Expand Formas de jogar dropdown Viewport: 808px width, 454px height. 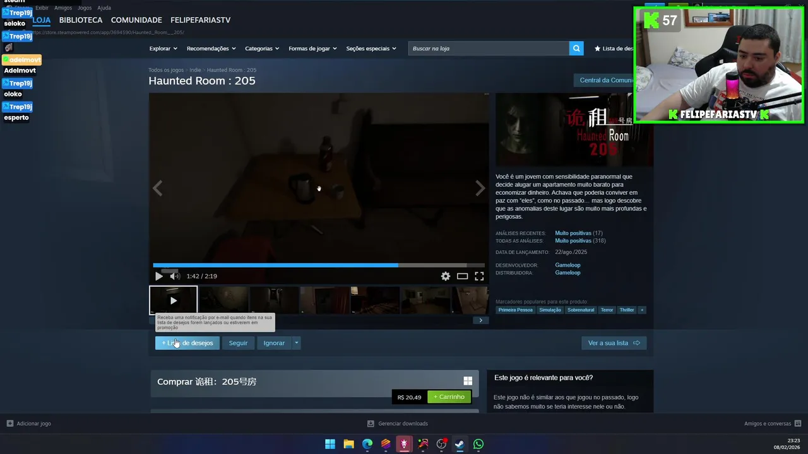(312, 49)
